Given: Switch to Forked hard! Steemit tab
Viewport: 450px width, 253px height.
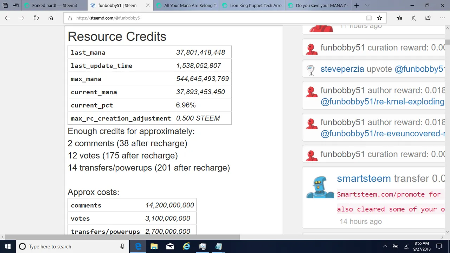Looking at the screenshot, I should pyautogui.click(x=54, y=6).
